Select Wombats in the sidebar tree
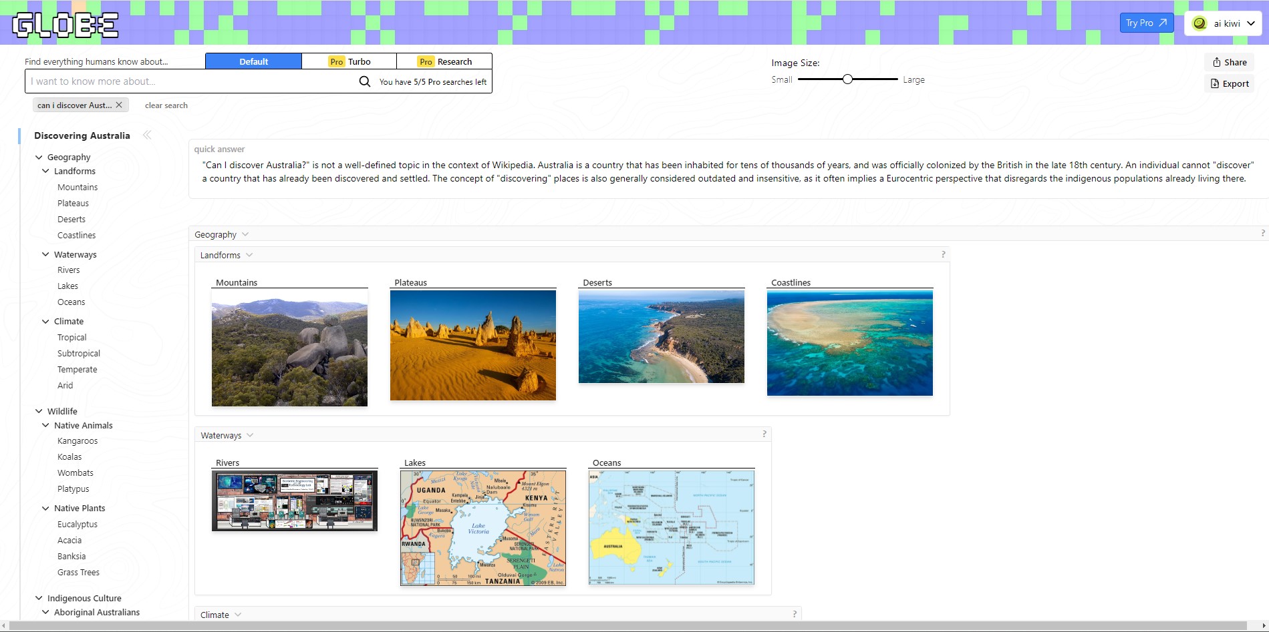The height and width of the screenshot is (632, 1269). [76, 472]
